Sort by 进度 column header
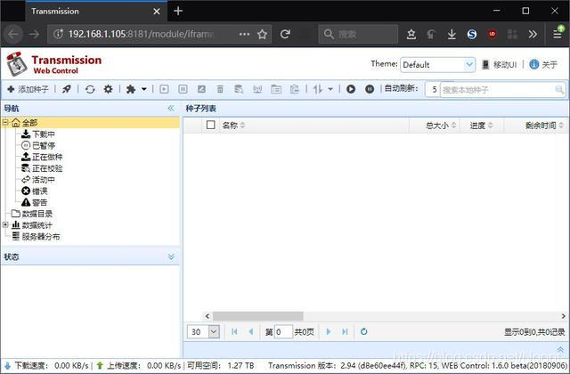Viewport: 570px width, 374px height. 481,126
